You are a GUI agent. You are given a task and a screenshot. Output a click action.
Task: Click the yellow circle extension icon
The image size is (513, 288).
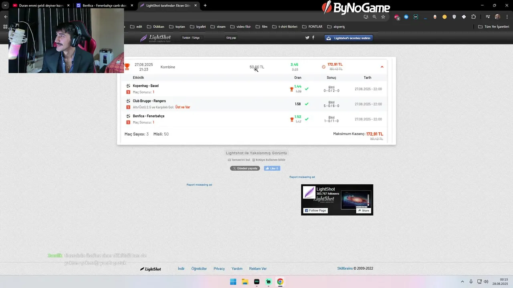[x=444, y=17]
